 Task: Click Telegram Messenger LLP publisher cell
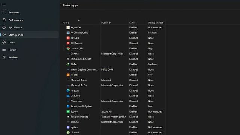tap(113, 117)
